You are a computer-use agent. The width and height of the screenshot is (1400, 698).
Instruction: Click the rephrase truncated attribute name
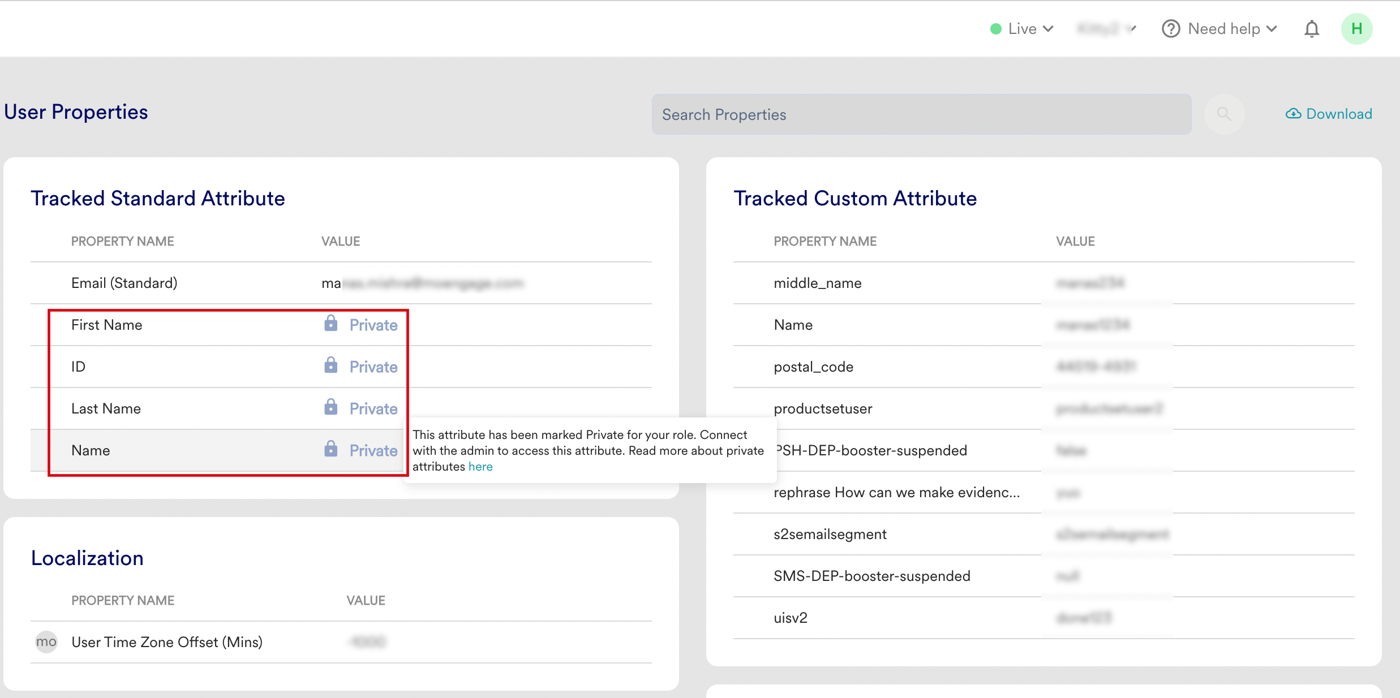896,492
